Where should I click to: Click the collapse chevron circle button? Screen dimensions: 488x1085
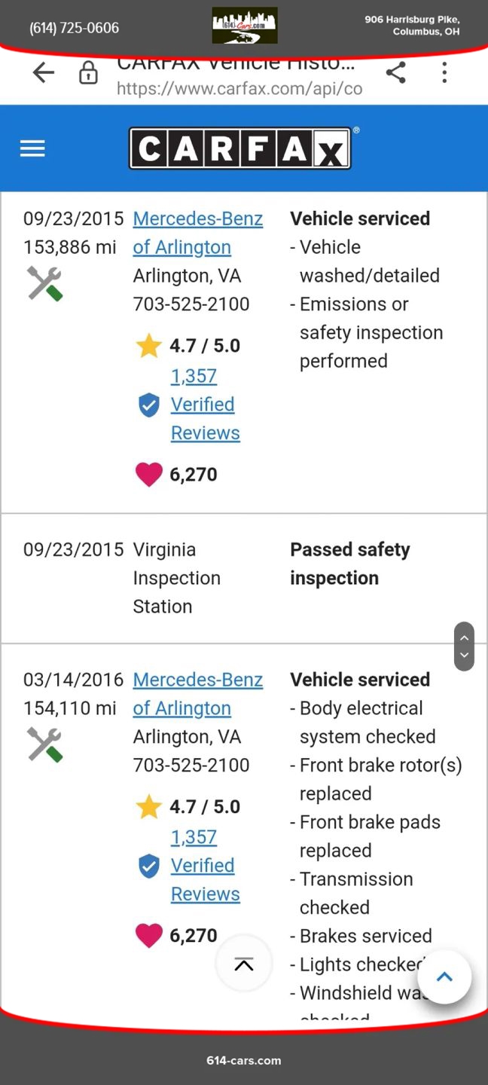pyautogui.click(x=243, y=964)
